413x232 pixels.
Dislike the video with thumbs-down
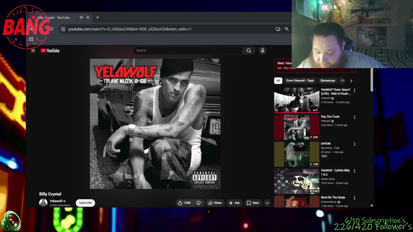[x=198, y=203]
